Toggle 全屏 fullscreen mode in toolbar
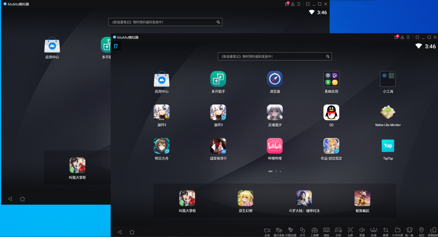Viewport: 438px width, 237px height. 350,230
